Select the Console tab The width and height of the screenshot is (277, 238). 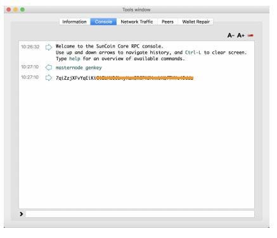103,22
